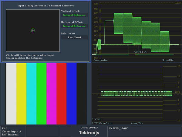Select the Horizontal Offset Internal Reference field

pos(74,26)
